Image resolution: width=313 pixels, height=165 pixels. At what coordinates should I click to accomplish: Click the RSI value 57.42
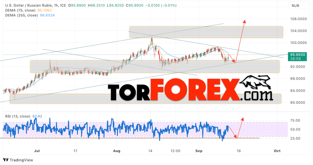(37, 116)
